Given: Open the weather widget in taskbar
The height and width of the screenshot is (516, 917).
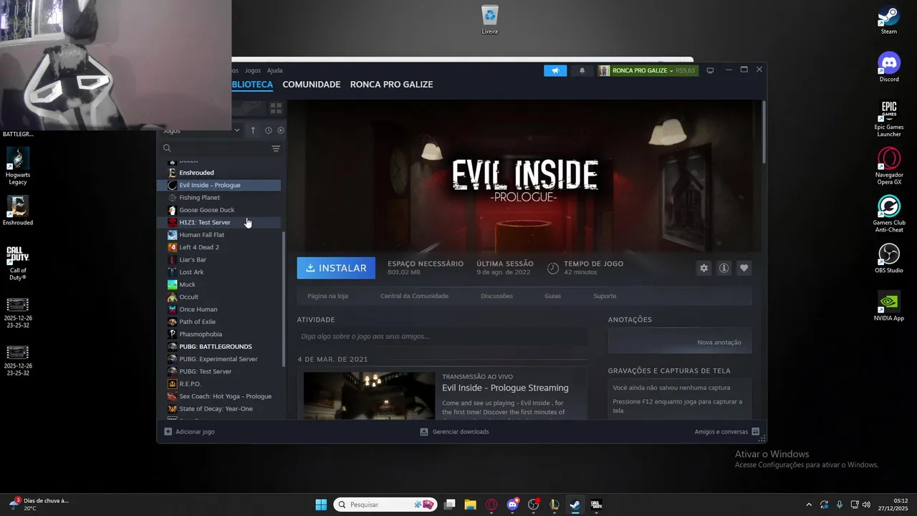Looking at the screenshot, I should click(x=39, y=505).
